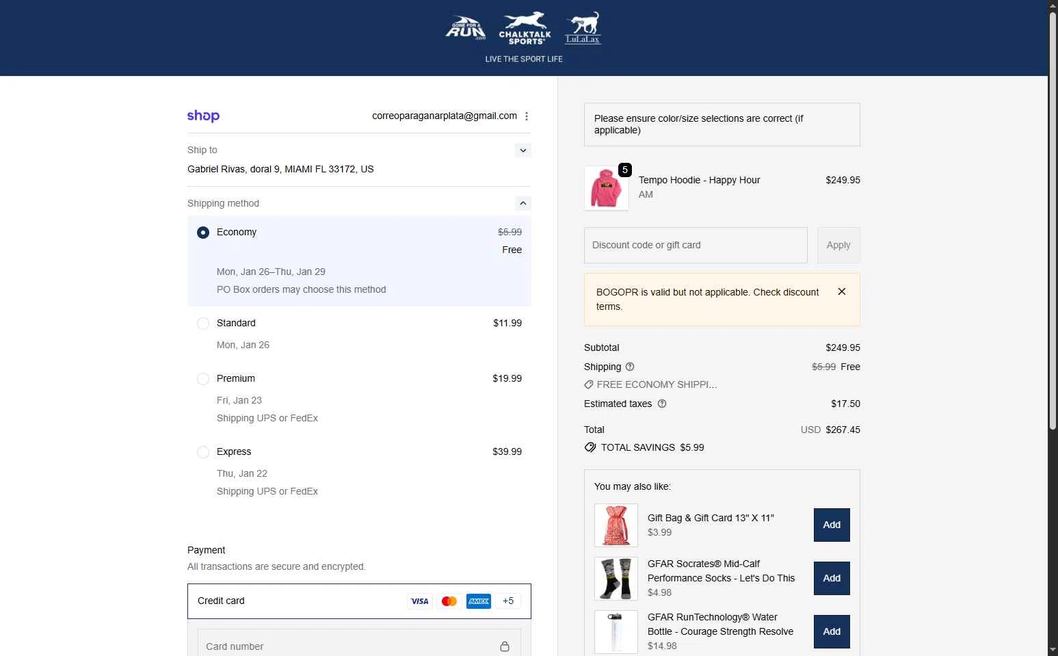Click the Visa card icon

coord(419,601)
